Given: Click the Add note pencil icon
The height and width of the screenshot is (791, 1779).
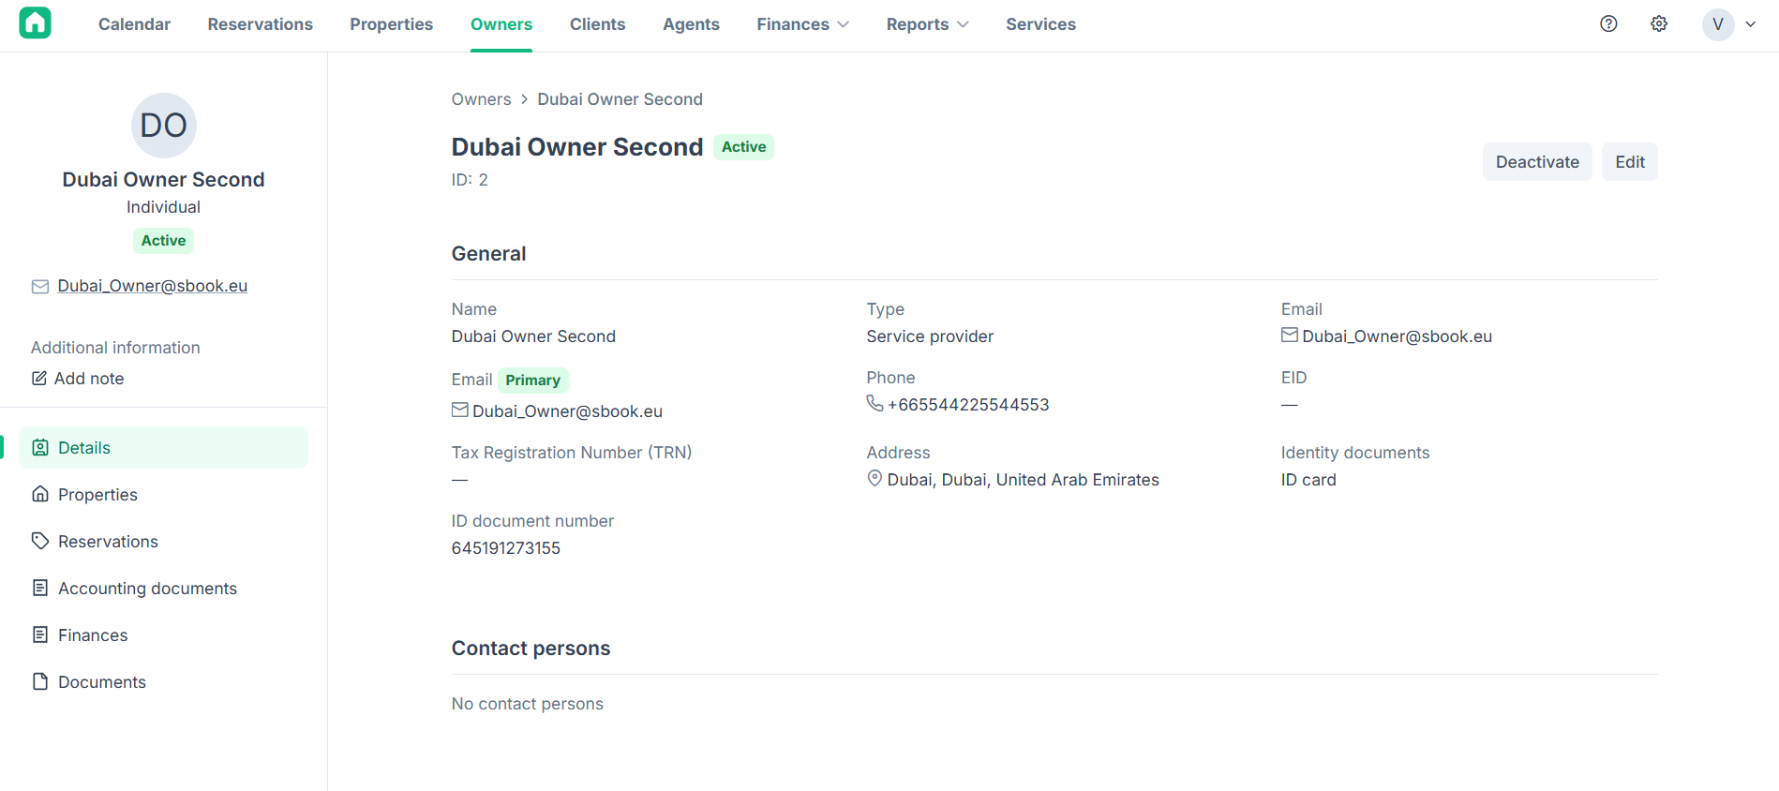Looking at the screenshot, I should pos(39,379).
